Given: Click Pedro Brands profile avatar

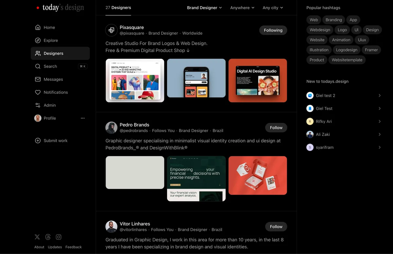Looking at the screenshot, I should pos(111,127).
